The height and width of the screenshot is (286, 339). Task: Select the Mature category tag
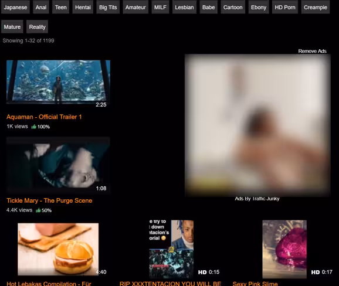pos(12,27)
